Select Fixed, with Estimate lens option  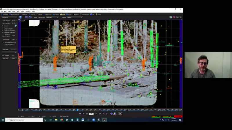point(8,30)
